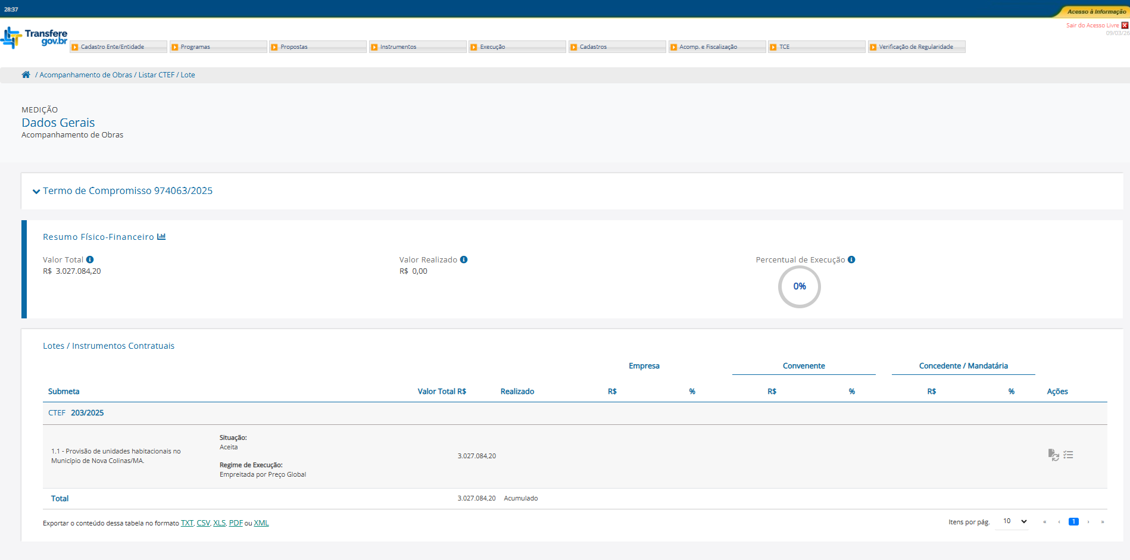The image size is (1130, 560).
Task: Export the table as CSV
Action: coord(203,523)
